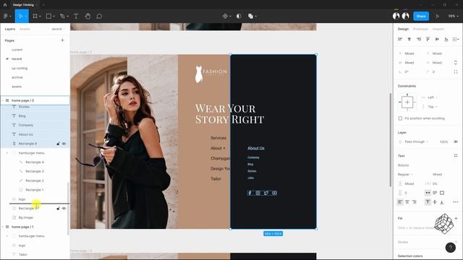
Task: Toggle Constrain proportions link icon
Action: [x=456, y=63]
